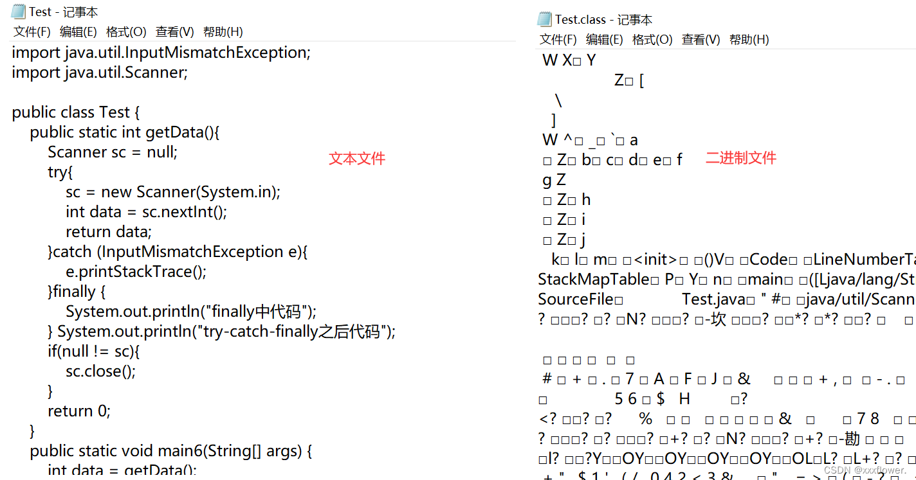Click line 'return data;'
Image resolution: width=916 pixels, height=480 pixels.
109,232
